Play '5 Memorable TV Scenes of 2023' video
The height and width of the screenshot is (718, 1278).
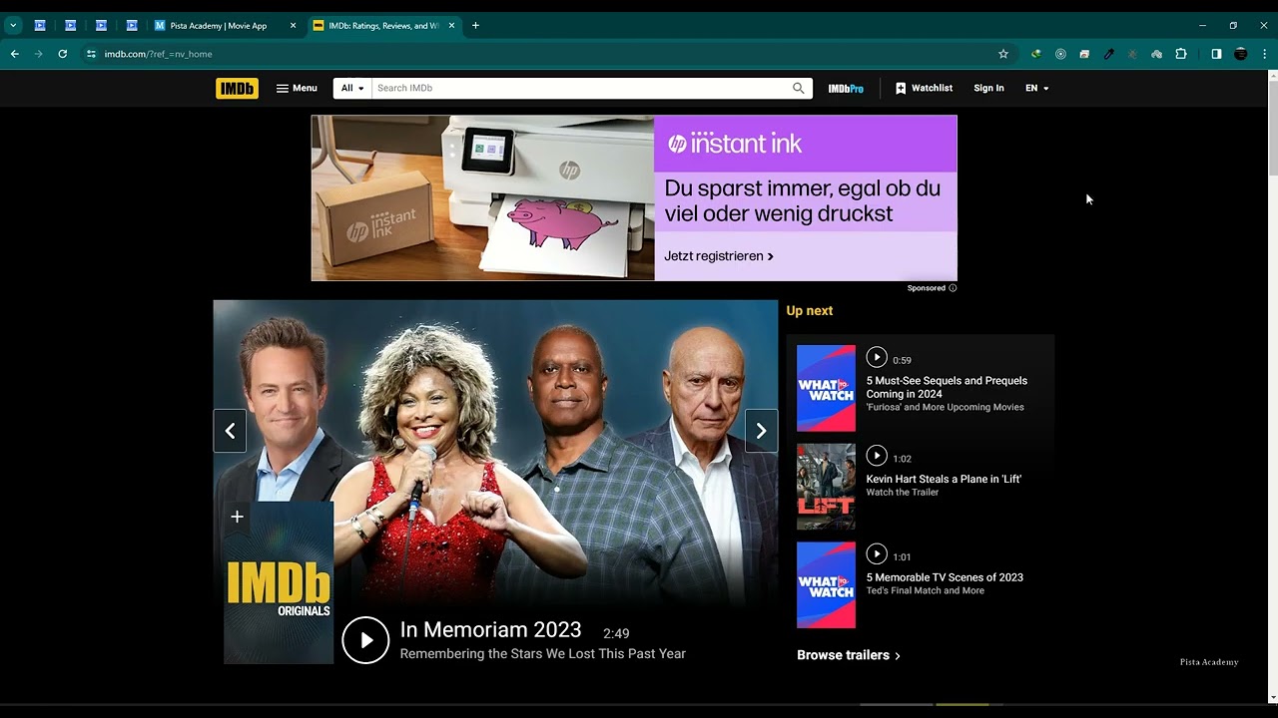877,554
